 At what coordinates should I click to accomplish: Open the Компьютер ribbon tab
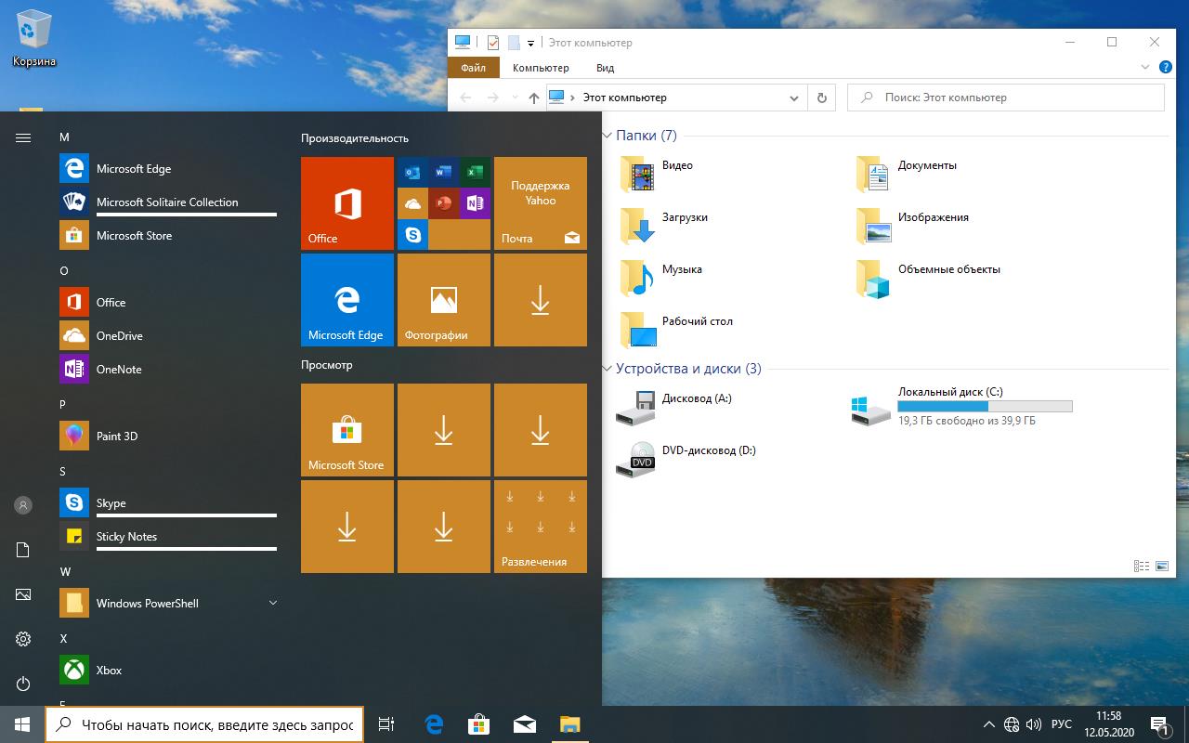(541, 68)
